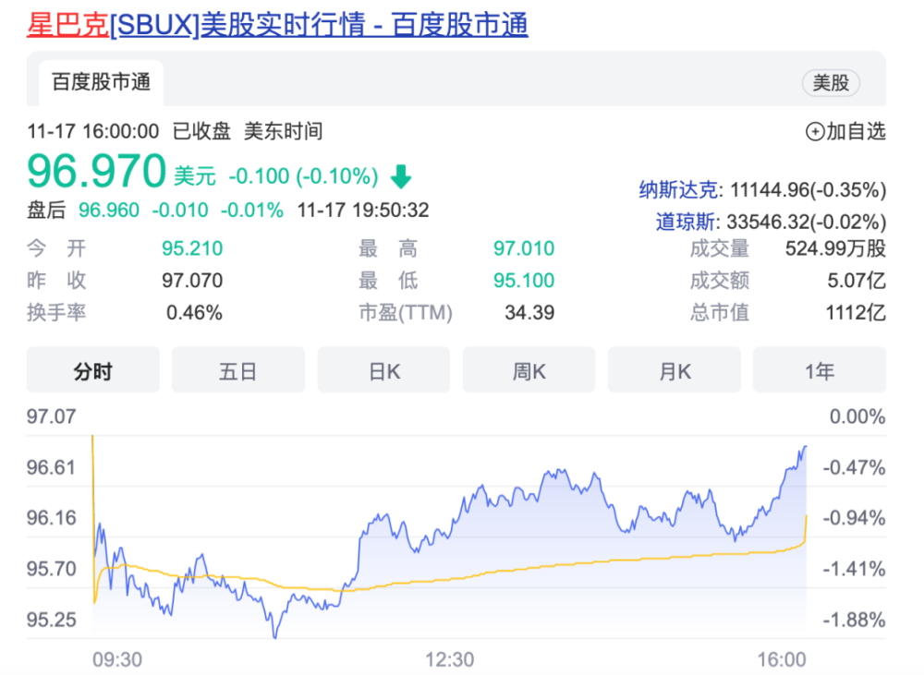Click the -1.88% percent axis label
This screenshot has width=924, height=675.
854,620
